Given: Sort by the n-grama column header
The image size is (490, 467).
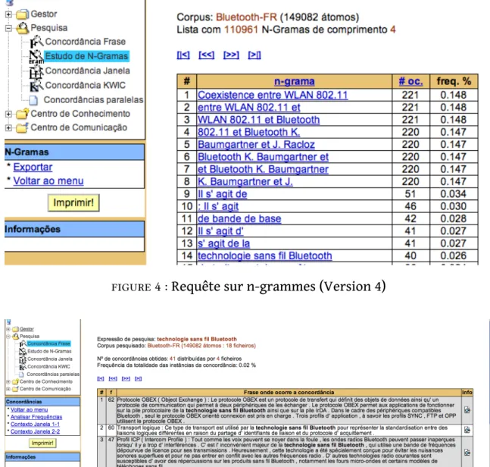Looking at the screenshot, I should click(x=295, y=82).
